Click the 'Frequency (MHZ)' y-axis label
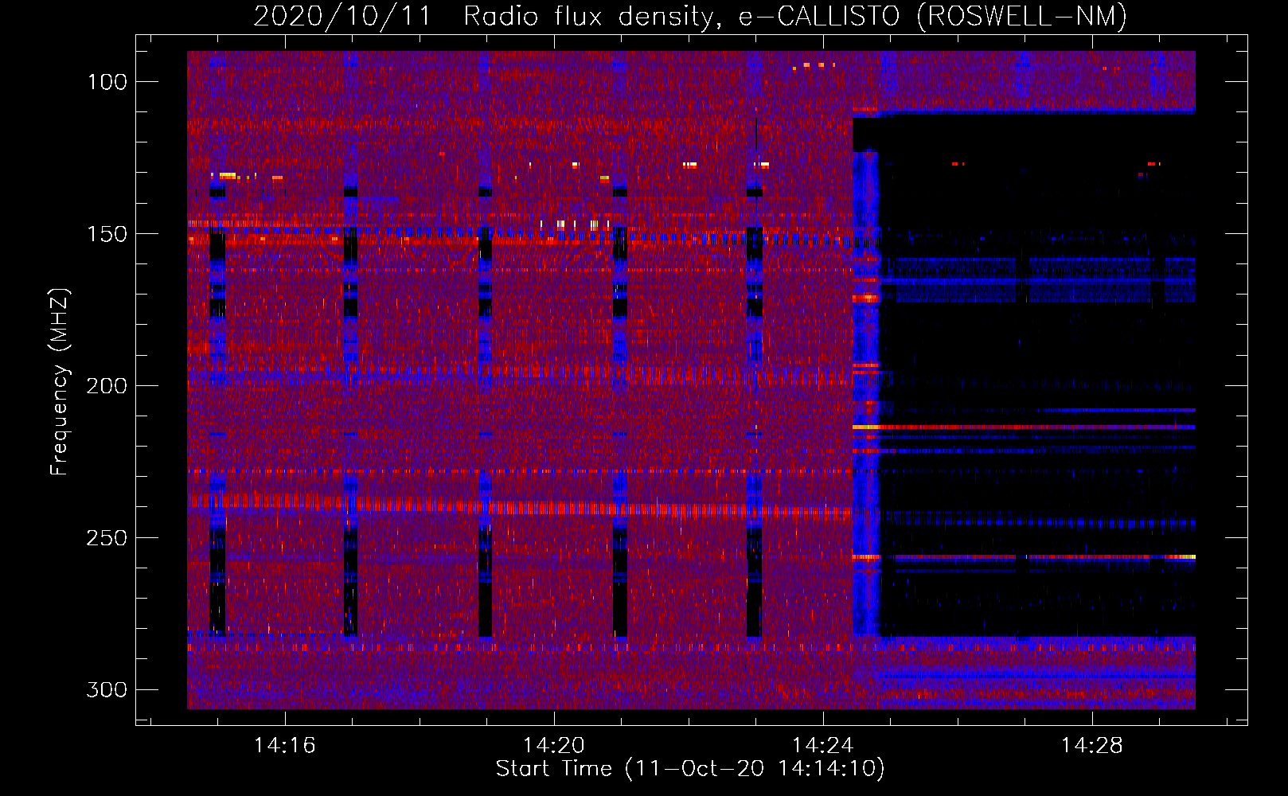This screenshot has height=796, width=1288. [60, 382]
